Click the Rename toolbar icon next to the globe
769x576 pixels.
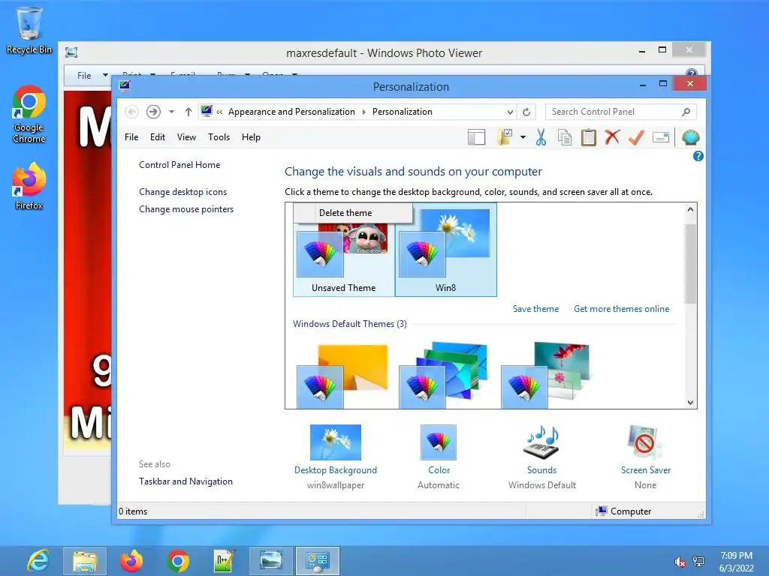click(661, 138)
